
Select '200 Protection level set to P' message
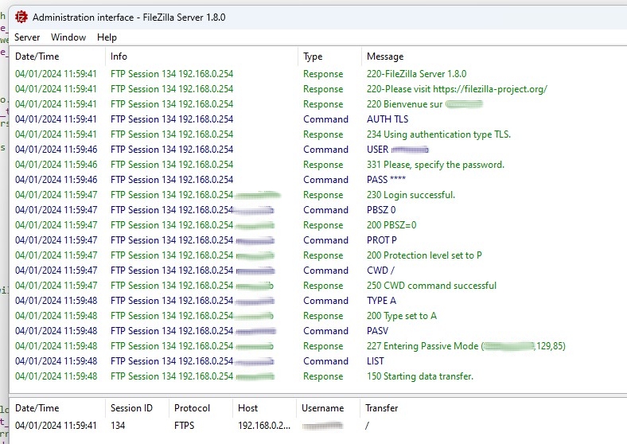click(x=424, y=255)
